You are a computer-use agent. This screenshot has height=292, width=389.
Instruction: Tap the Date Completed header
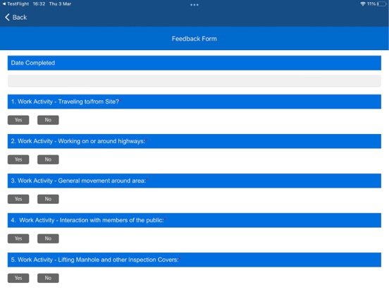coord(194,63)
